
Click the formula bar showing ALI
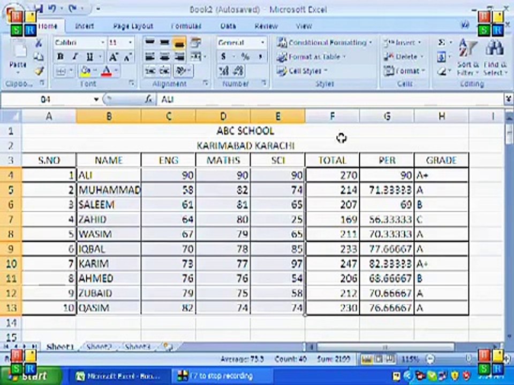coord(330,99)
